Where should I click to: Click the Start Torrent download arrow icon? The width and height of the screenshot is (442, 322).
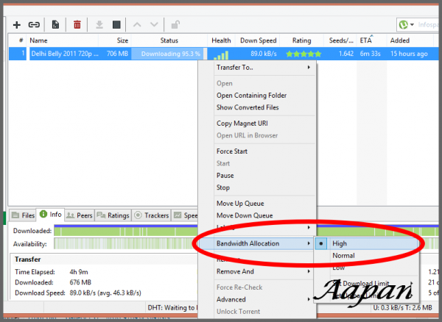tap(99, 25)
